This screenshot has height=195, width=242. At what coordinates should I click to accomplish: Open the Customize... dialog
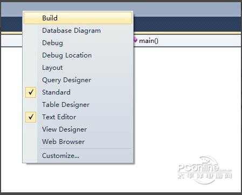coord(78,156)
